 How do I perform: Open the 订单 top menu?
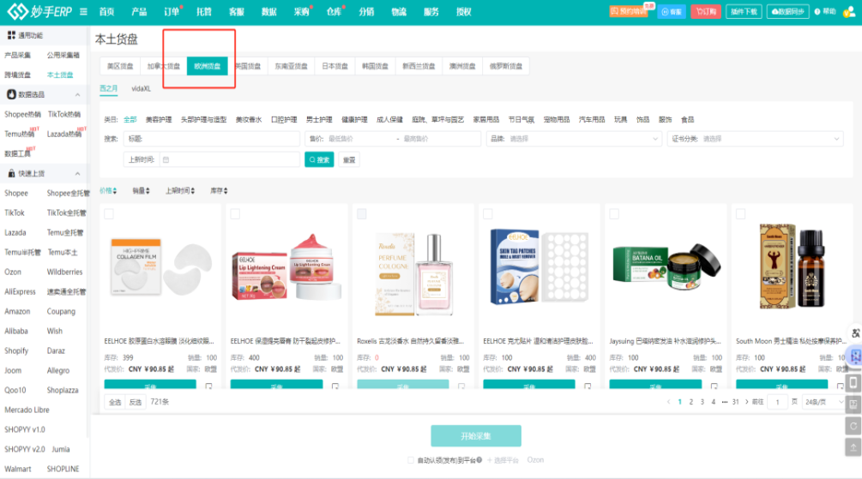172,11
